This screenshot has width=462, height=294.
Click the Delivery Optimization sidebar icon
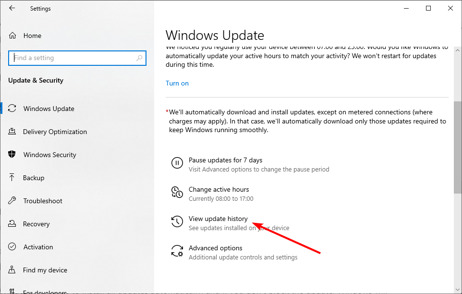click(12, 132)
